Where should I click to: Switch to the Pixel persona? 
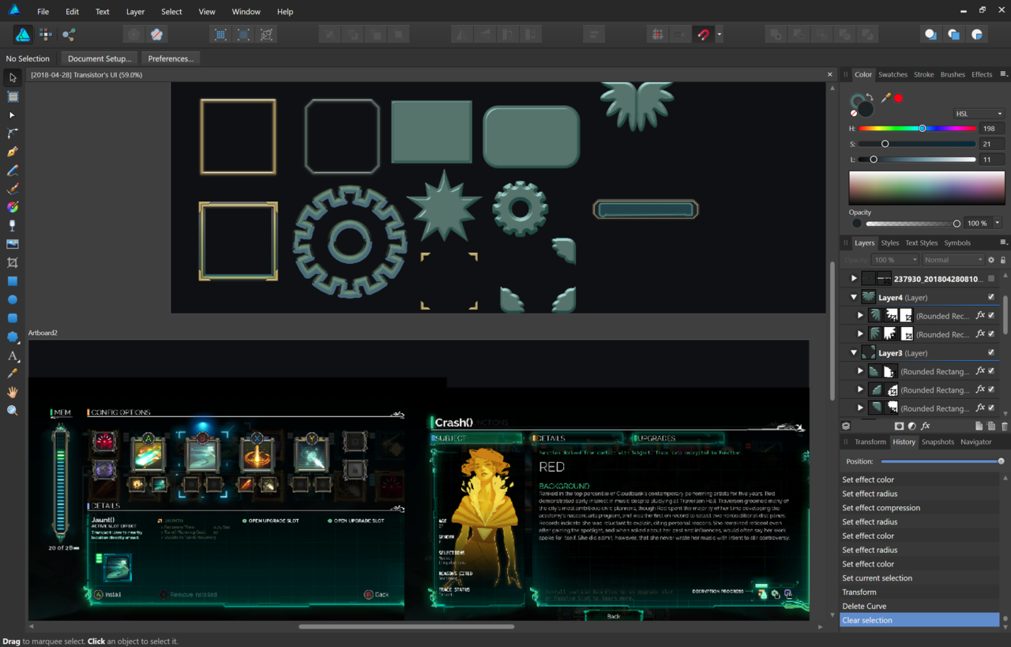pos(46,35)
